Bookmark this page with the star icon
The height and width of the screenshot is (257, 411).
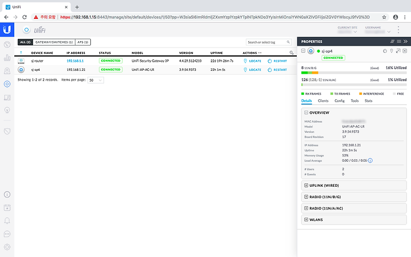point(384,17)
